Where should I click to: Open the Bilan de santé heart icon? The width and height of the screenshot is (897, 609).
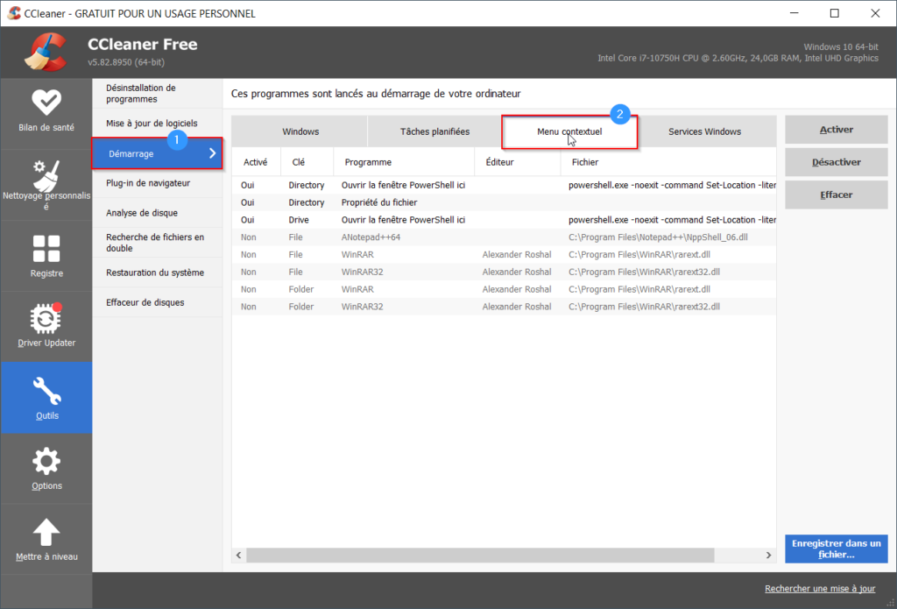(x=46, y=102)
